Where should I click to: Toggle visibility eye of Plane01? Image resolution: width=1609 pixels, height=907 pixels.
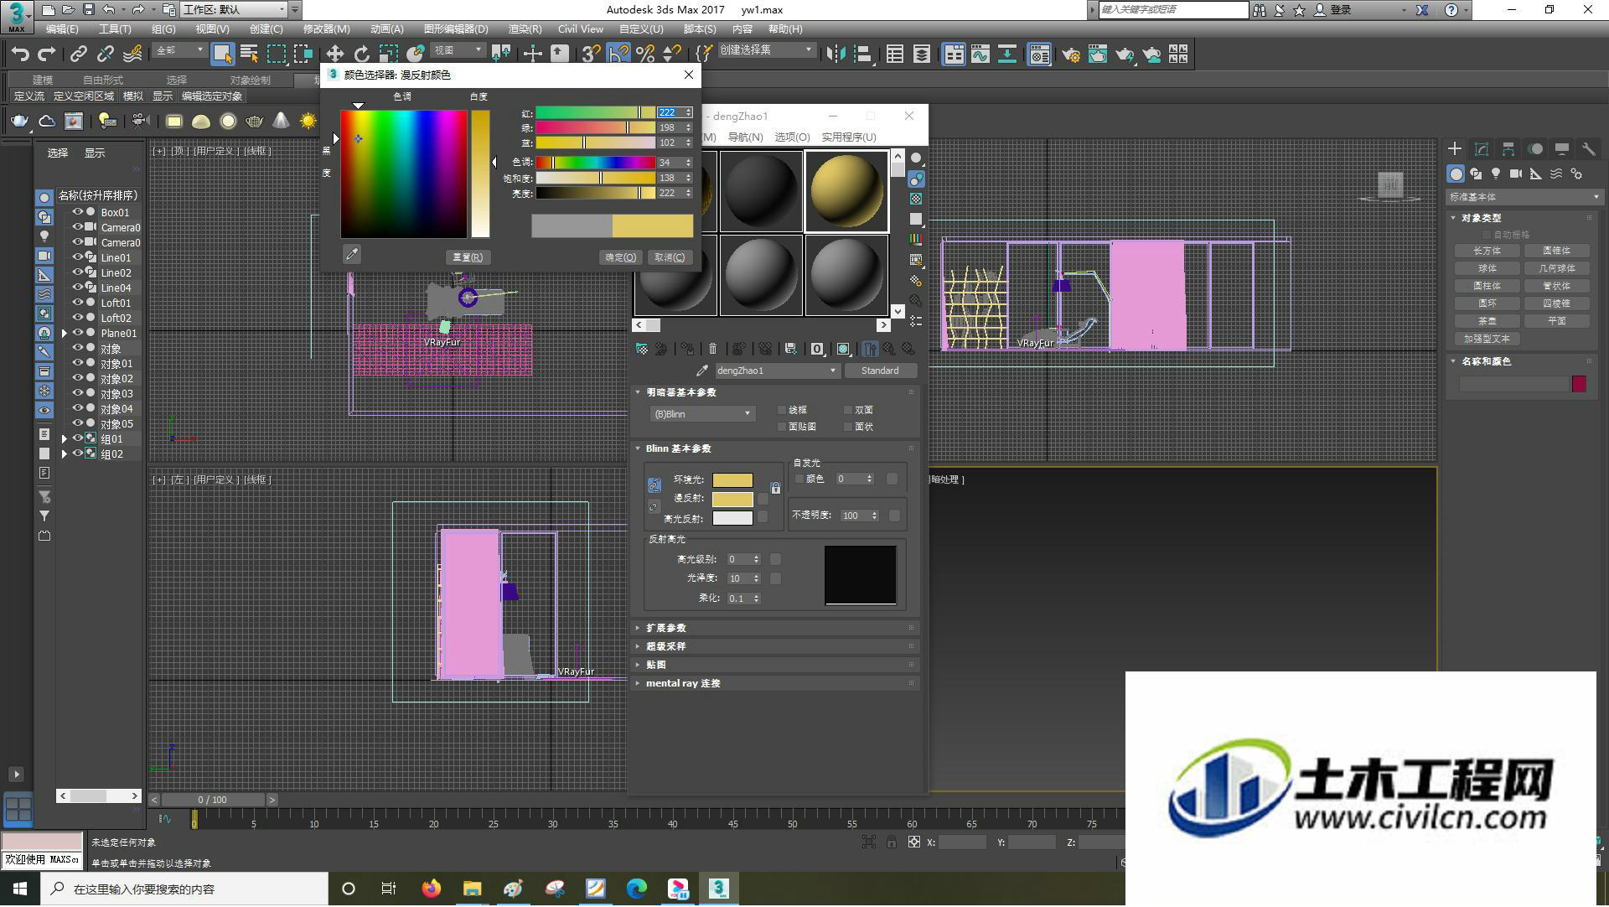click(77, 333)
